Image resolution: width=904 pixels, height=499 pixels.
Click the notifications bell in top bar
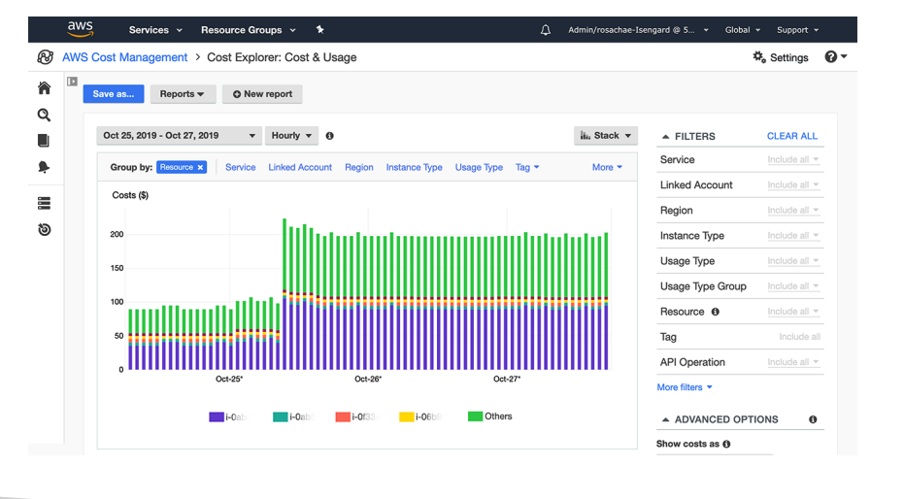[x=546, y=30]
